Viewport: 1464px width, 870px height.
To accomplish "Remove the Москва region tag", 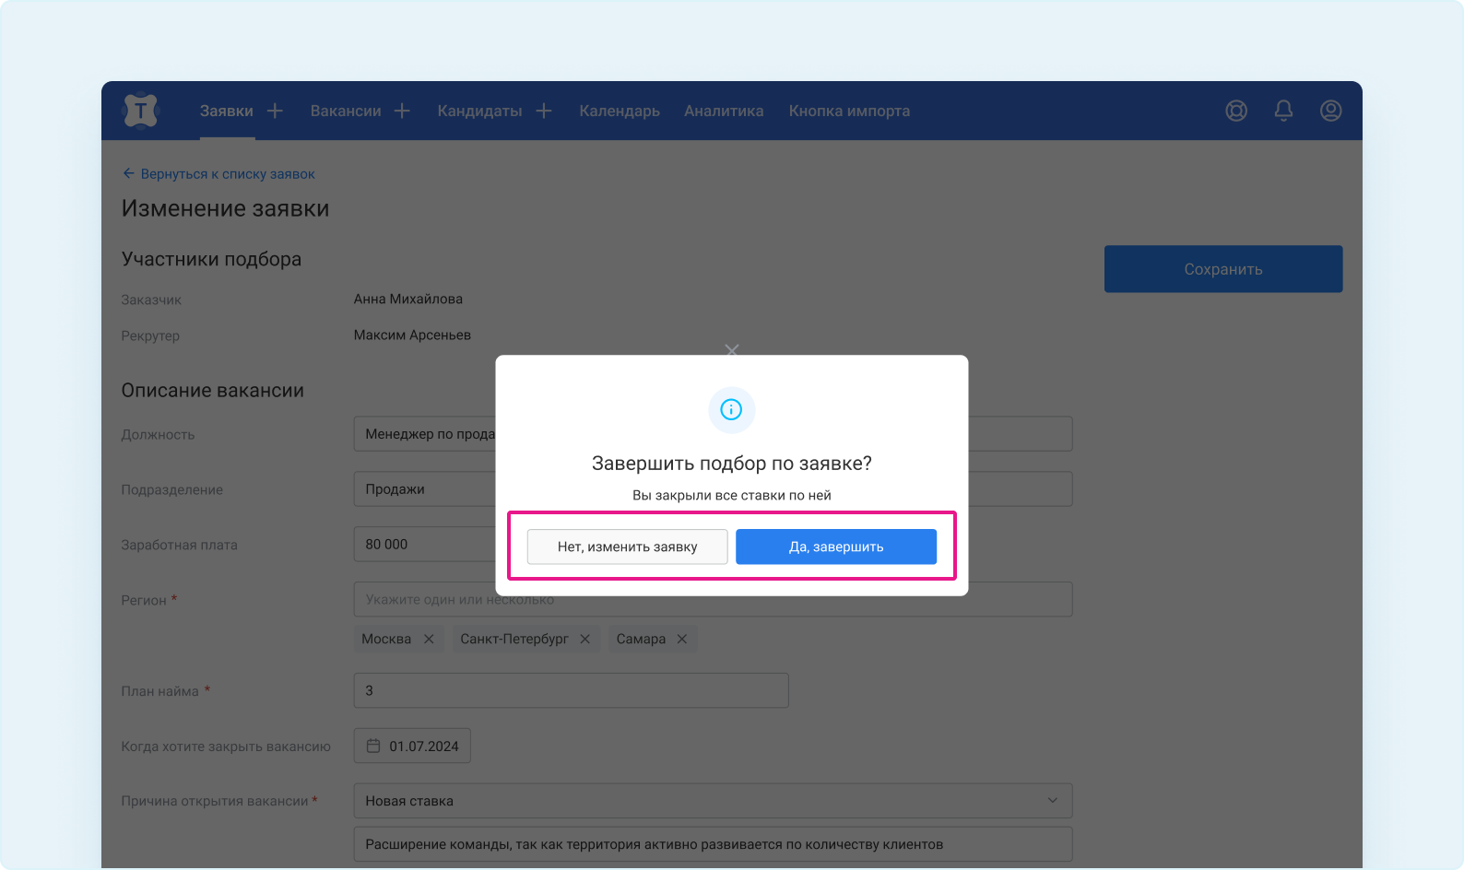I will tap(429, 639).
